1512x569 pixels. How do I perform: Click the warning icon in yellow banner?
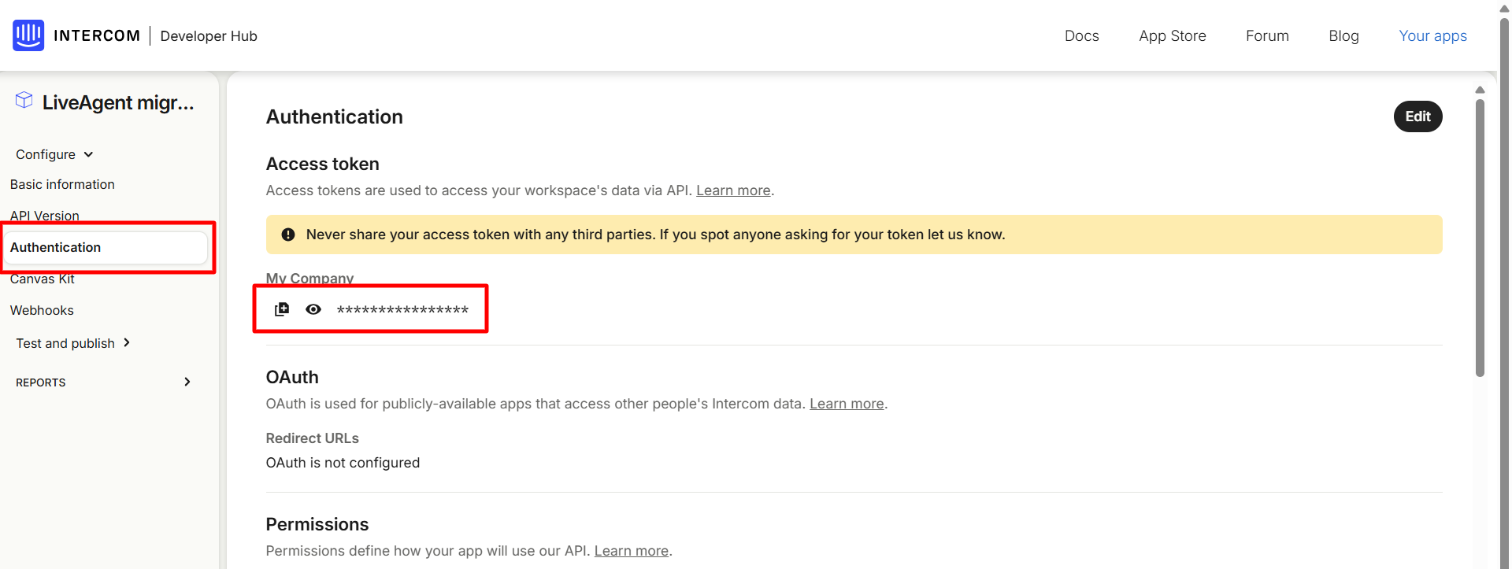[288, 235]
